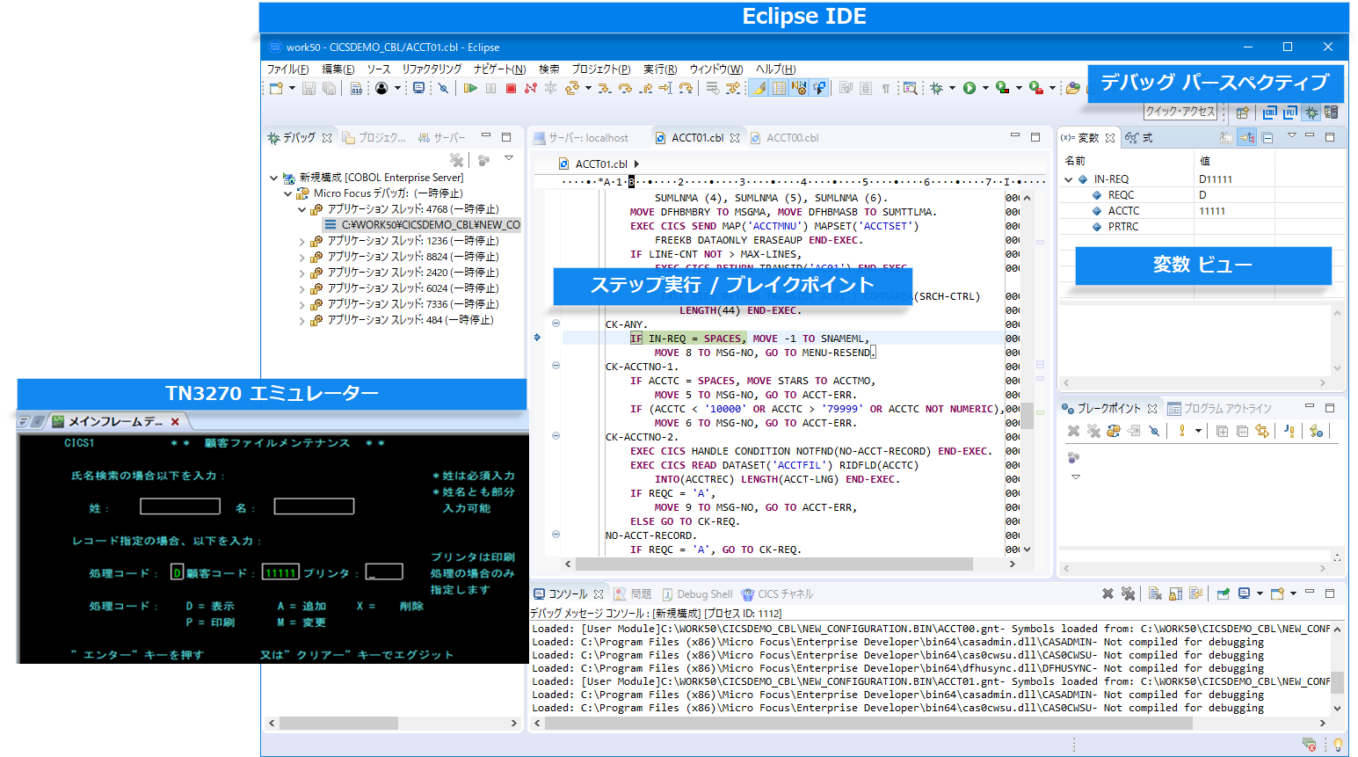Collapse the 新規構成 [COBOL Enterprise Server] node
The image size is (1358, 757).
274,178
